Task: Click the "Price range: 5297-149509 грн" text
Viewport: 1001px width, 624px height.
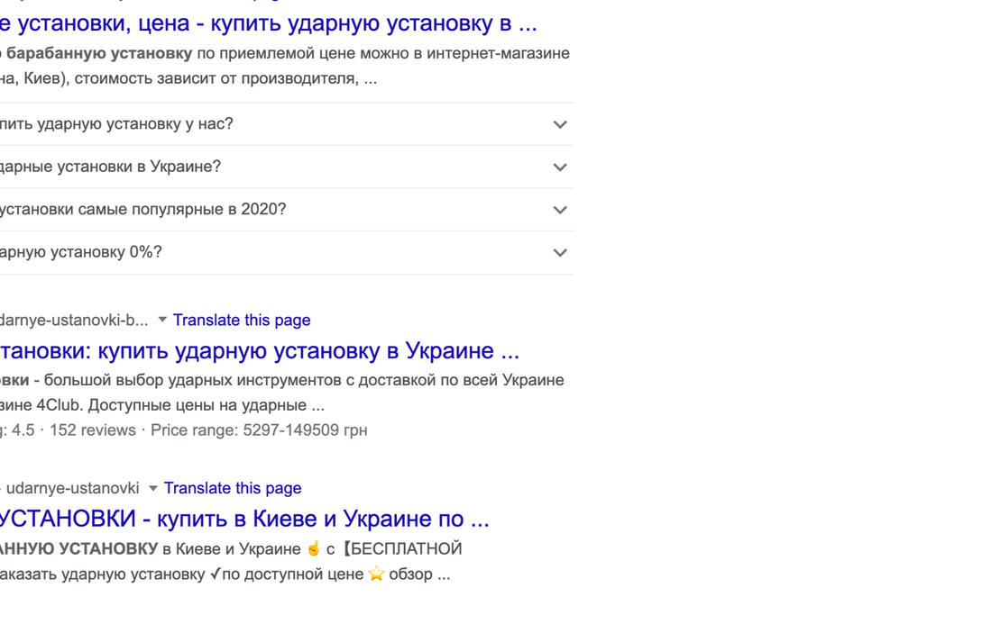Action: 259,430
